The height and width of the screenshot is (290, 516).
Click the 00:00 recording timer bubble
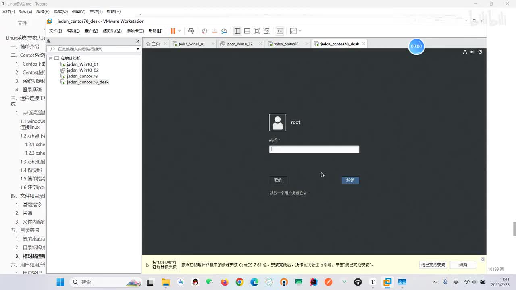pyautogui.click(x=416, y=46)
